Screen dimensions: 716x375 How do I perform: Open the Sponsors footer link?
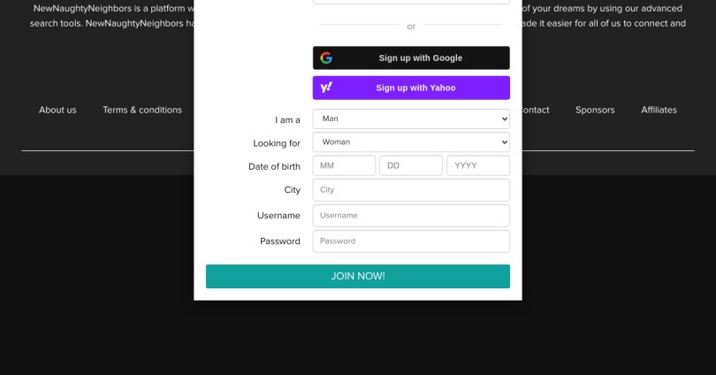click(595, 110)
